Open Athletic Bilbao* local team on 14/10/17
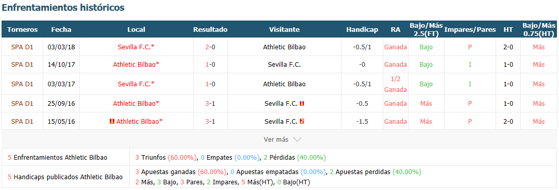Image resolution: width=559 pixels, height=190 pixels. [136, 65]
